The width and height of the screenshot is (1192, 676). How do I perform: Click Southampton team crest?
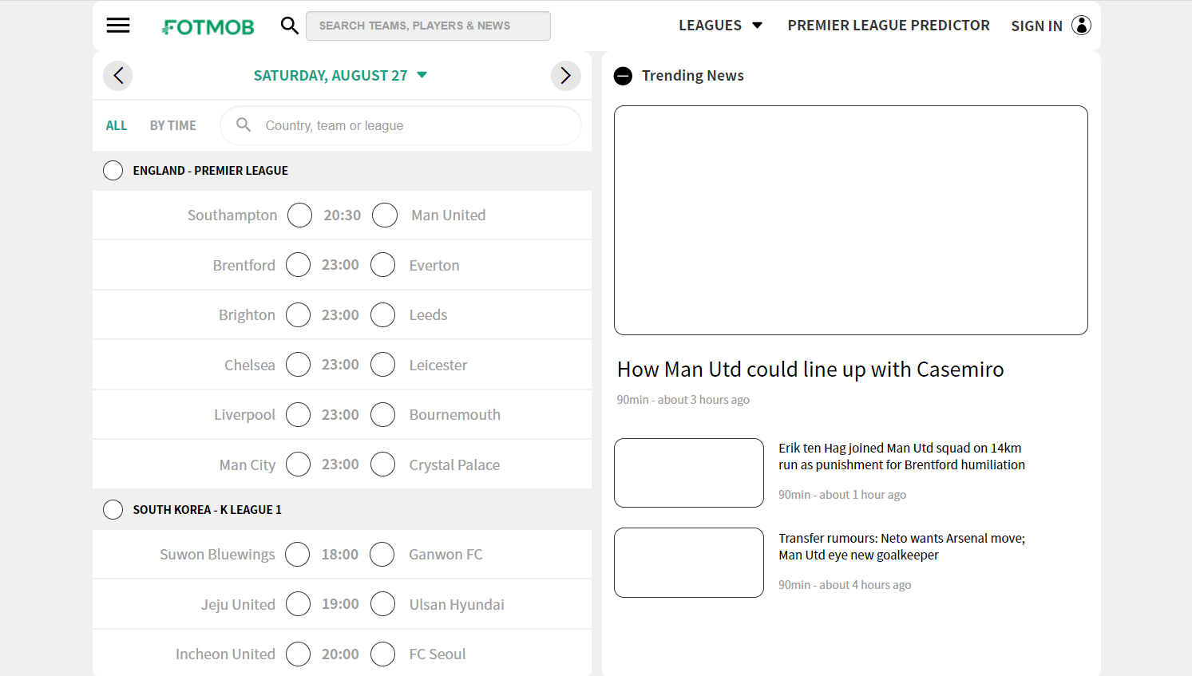(x=299, y=215)
